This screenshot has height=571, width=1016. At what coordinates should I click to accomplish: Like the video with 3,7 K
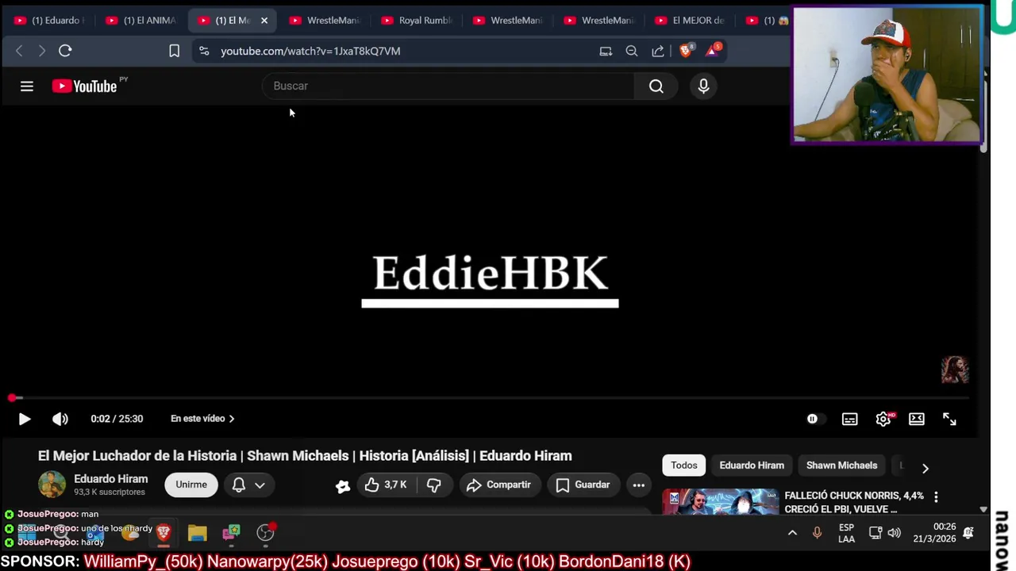click(386, 485)
